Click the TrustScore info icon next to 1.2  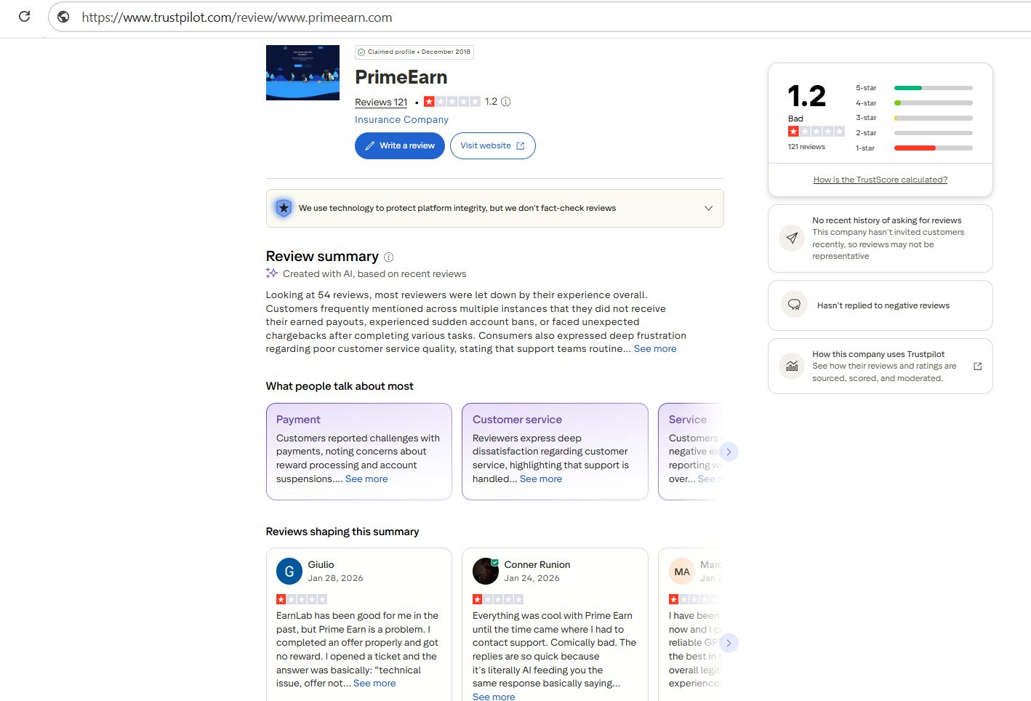coord(506,102)
